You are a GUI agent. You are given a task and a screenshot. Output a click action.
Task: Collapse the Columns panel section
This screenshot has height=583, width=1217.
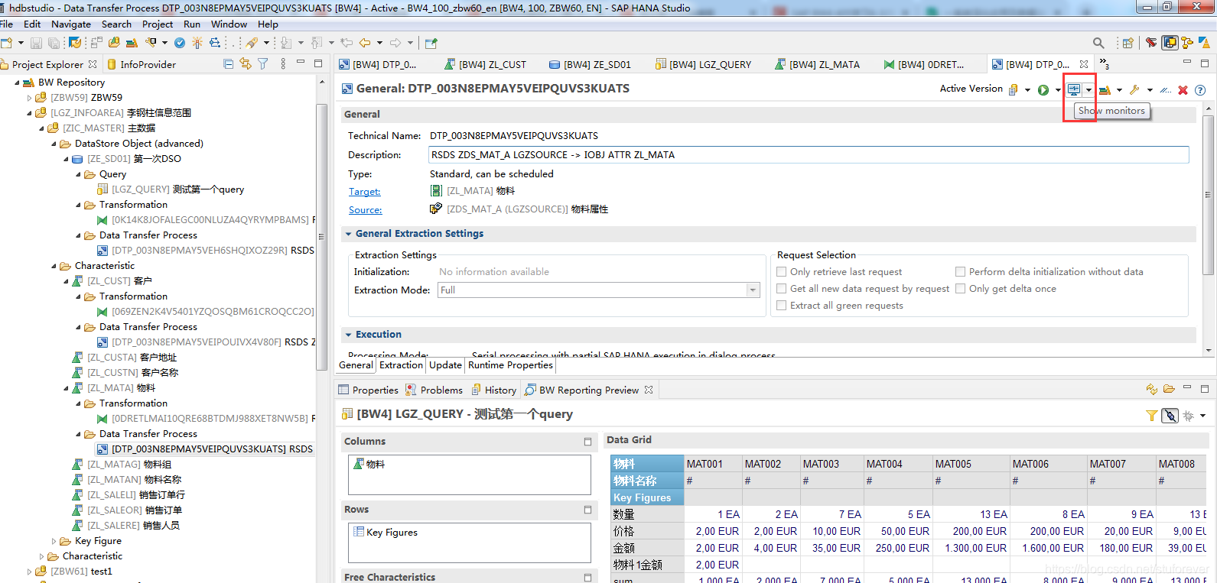pos(587,442)
